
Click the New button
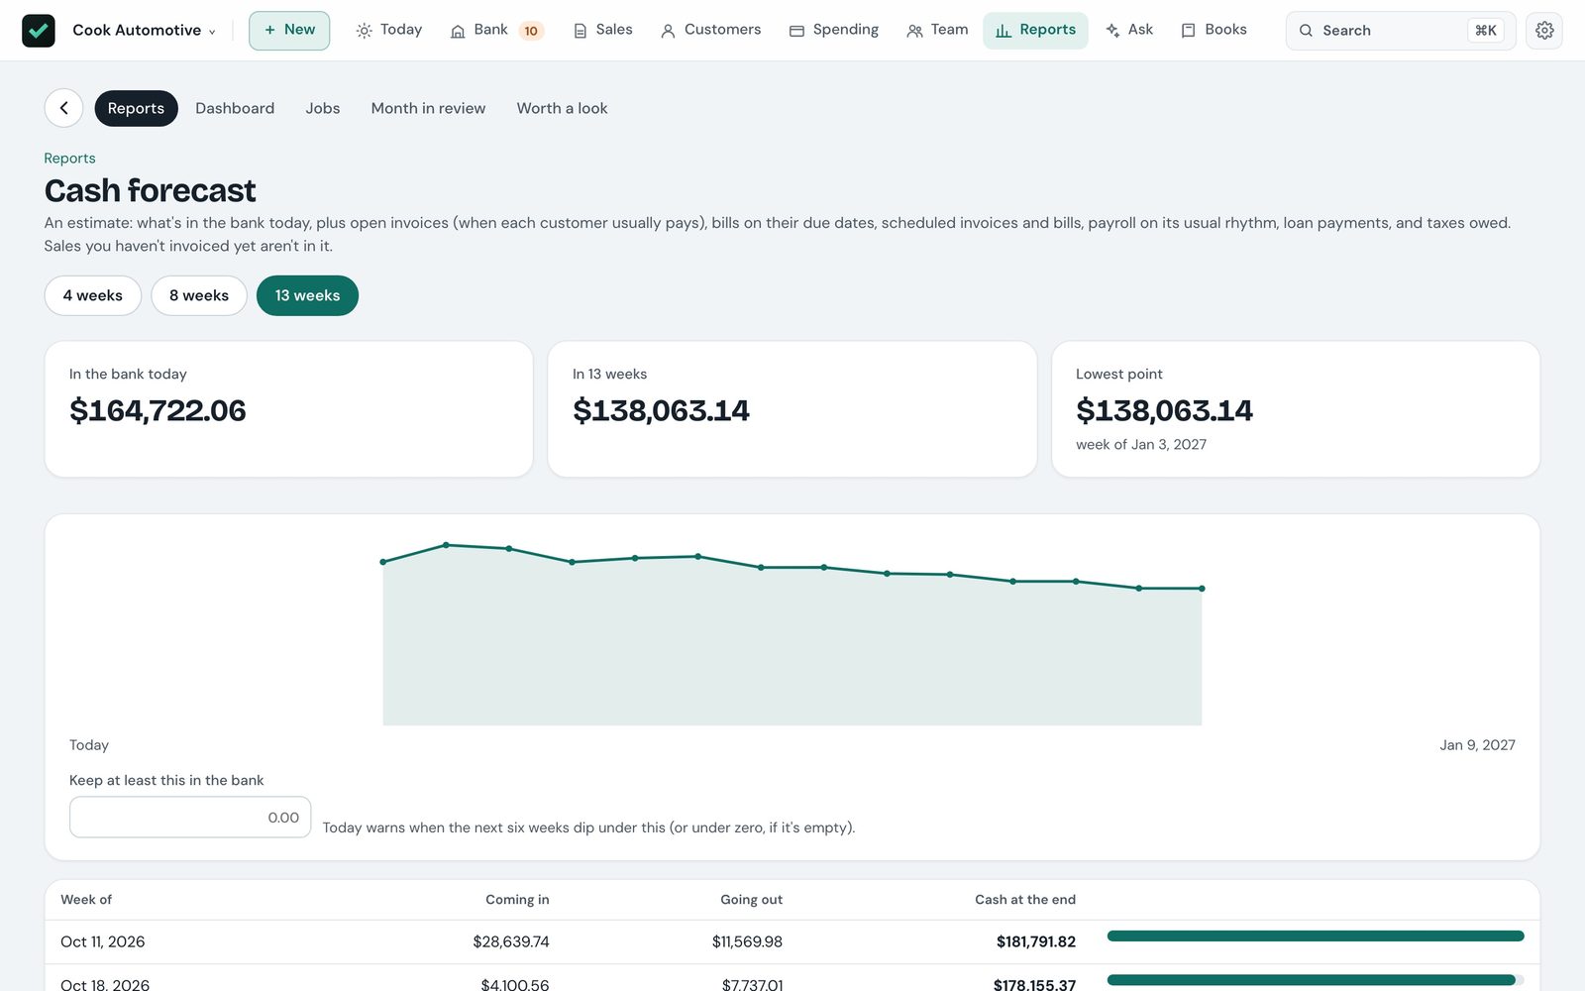(289, 31)
